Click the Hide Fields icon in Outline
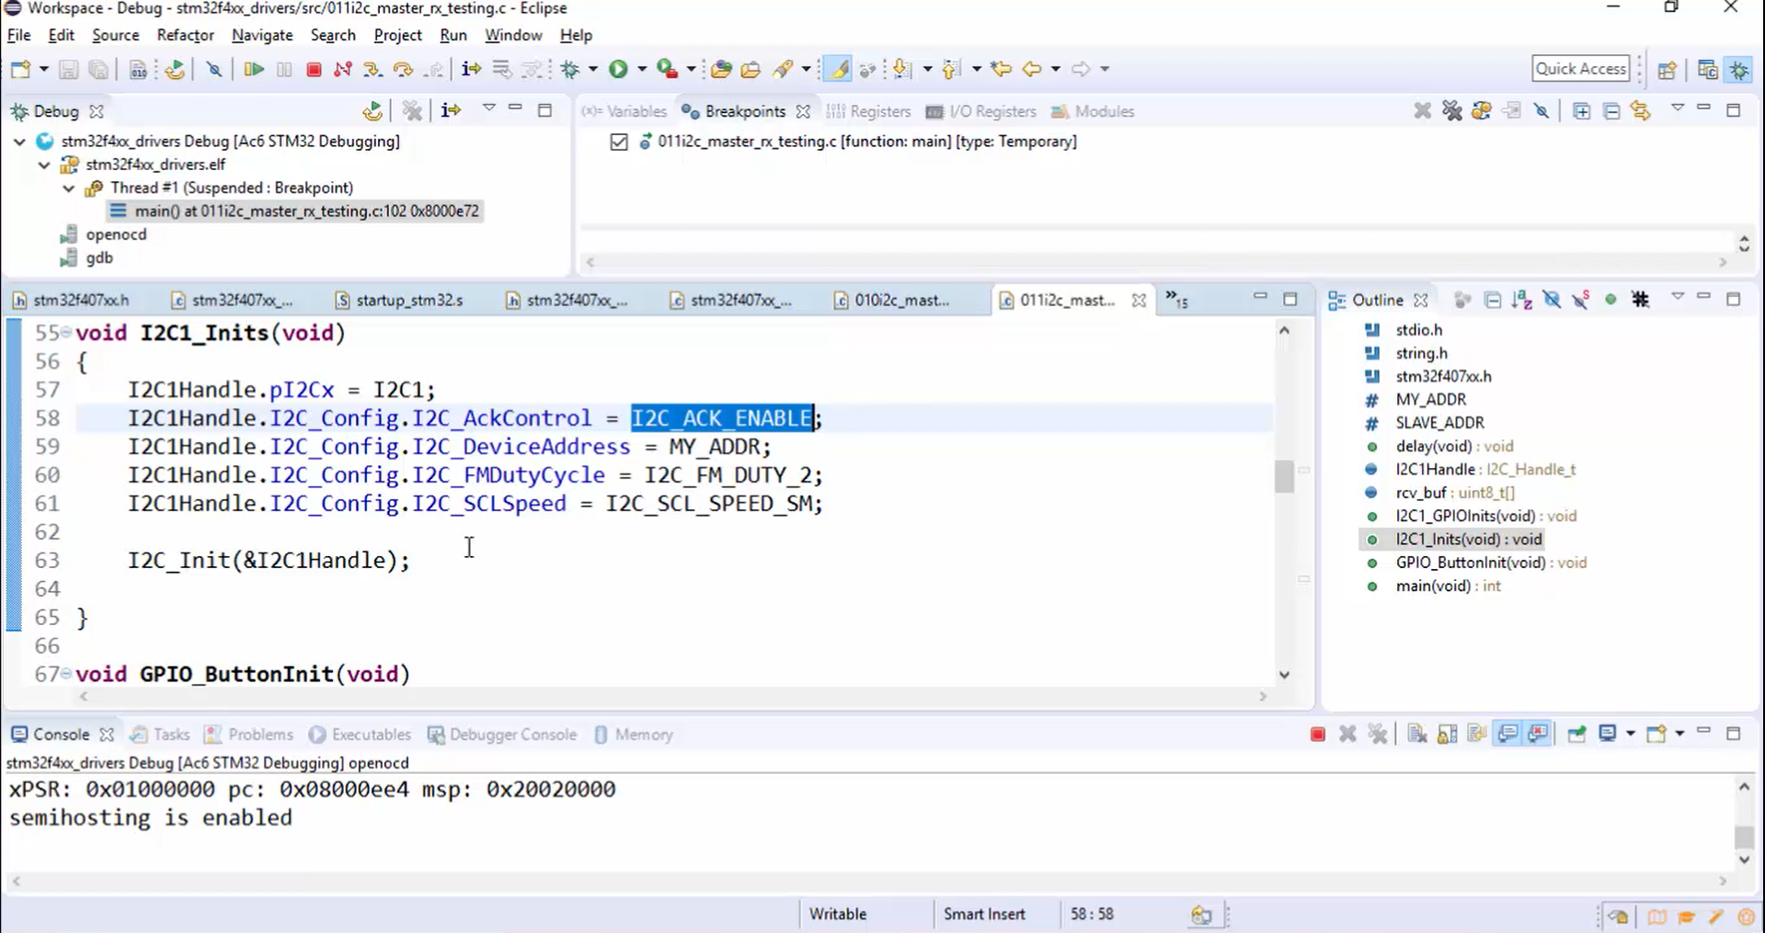1765x933 pixels. pos(1552,300)
